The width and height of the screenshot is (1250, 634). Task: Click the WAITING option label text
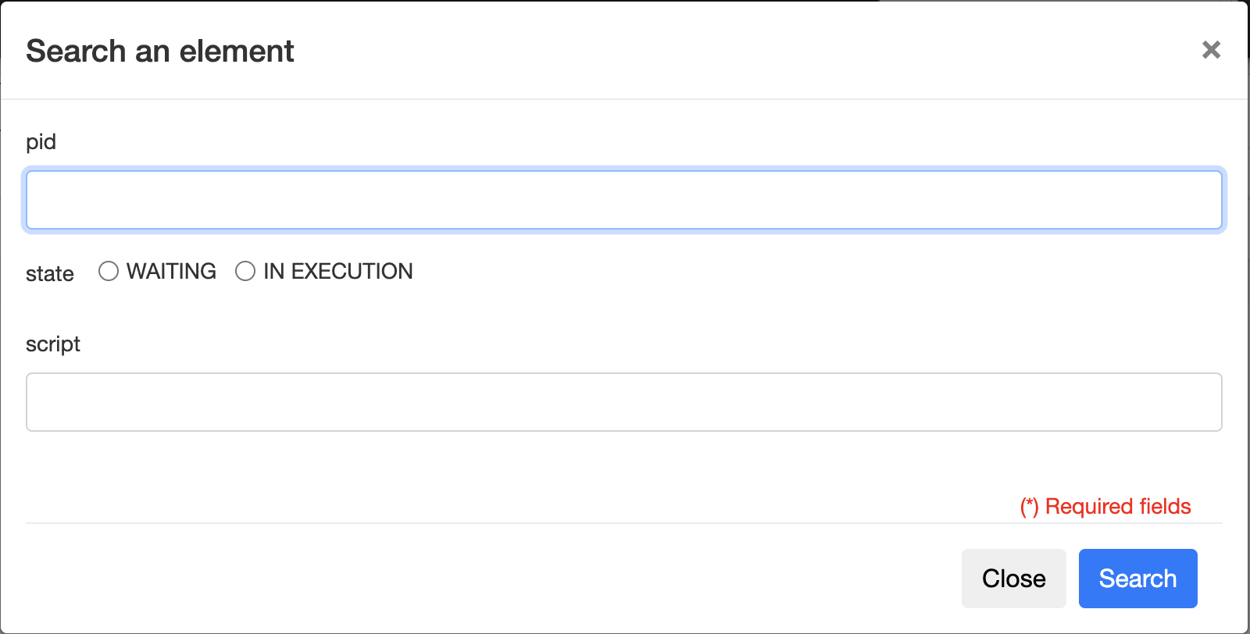click(x=171, y=271)
